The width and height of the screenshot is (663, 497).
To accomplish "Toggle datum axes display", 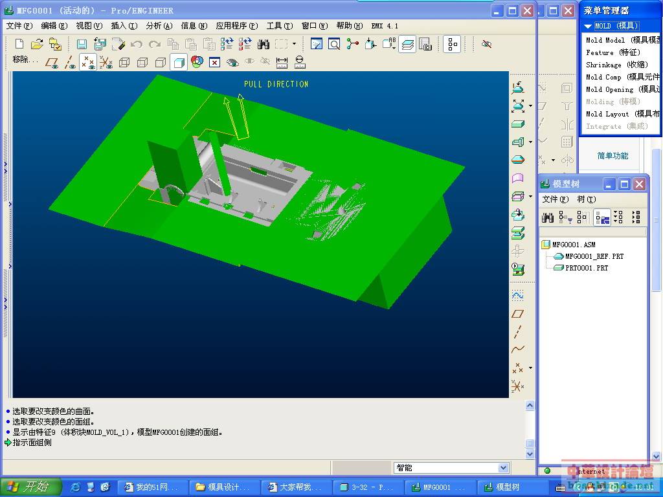I will click(70, 63).
